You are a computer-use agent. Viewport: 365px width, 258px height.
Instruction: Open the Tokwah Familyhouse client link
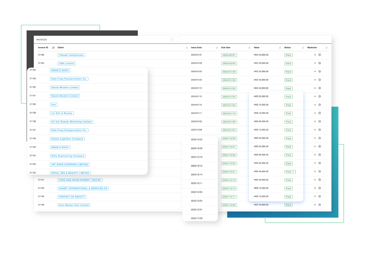pyautogui.click(x=71, y=55)
